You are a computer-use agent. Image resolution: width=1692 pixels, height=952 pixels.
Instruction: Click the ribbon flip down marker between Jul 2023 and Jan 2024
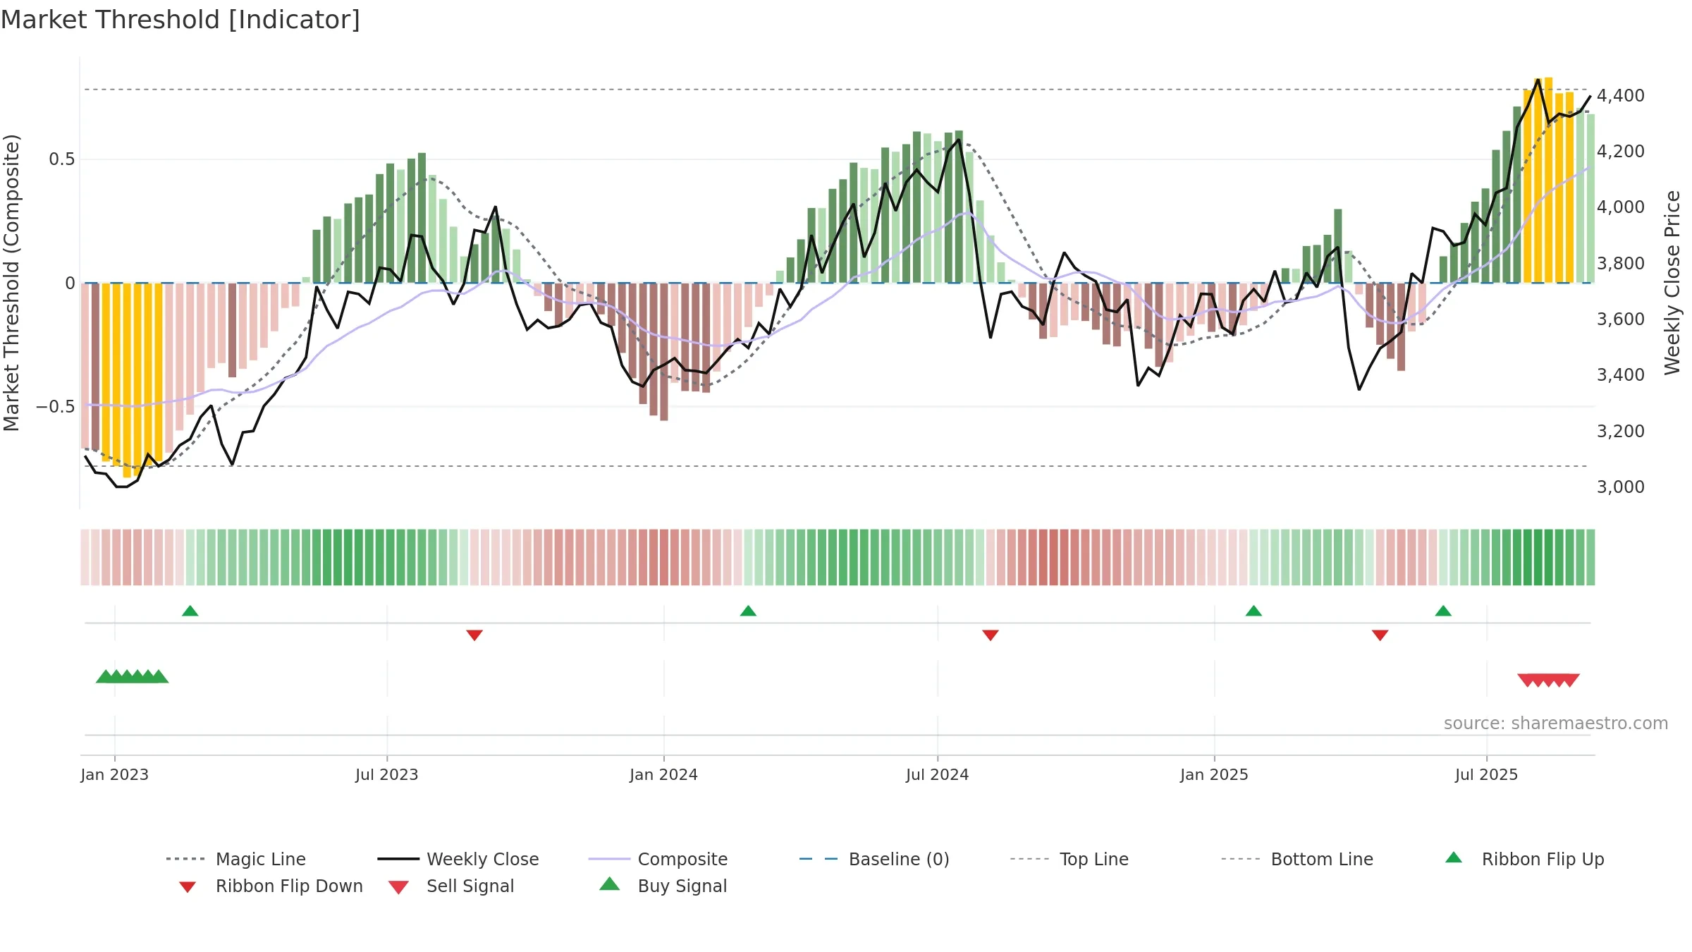tap(474, 635)
